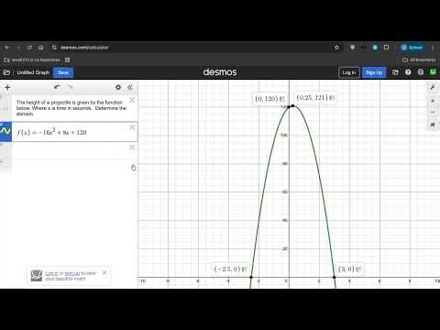
Task: Click the green icon at header's right end
Action: (x=434, y=72)
